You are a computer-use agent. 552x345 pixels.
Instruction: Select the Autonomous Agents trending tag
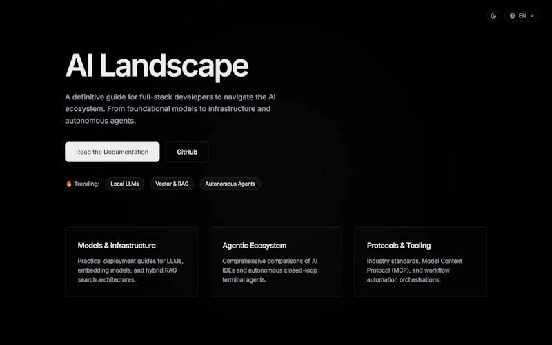coord(230,184)
